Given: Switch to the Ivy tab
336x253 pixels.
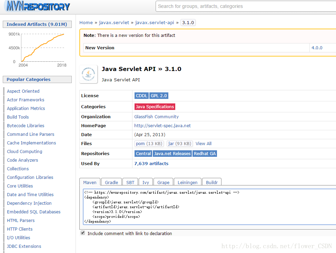Looking at the screenshot, I should click(146, 182).
